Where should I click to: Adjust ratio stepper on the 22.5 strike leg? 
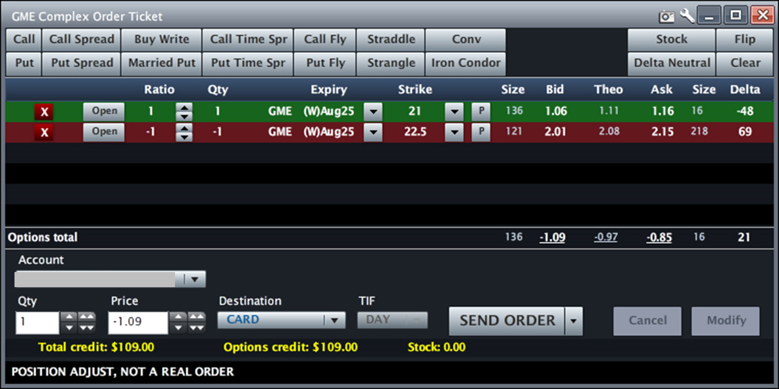coord(184,133)
